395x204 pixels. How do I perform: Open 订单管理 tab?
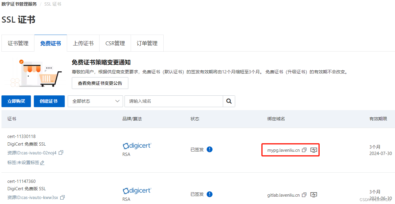pos(147,43)
